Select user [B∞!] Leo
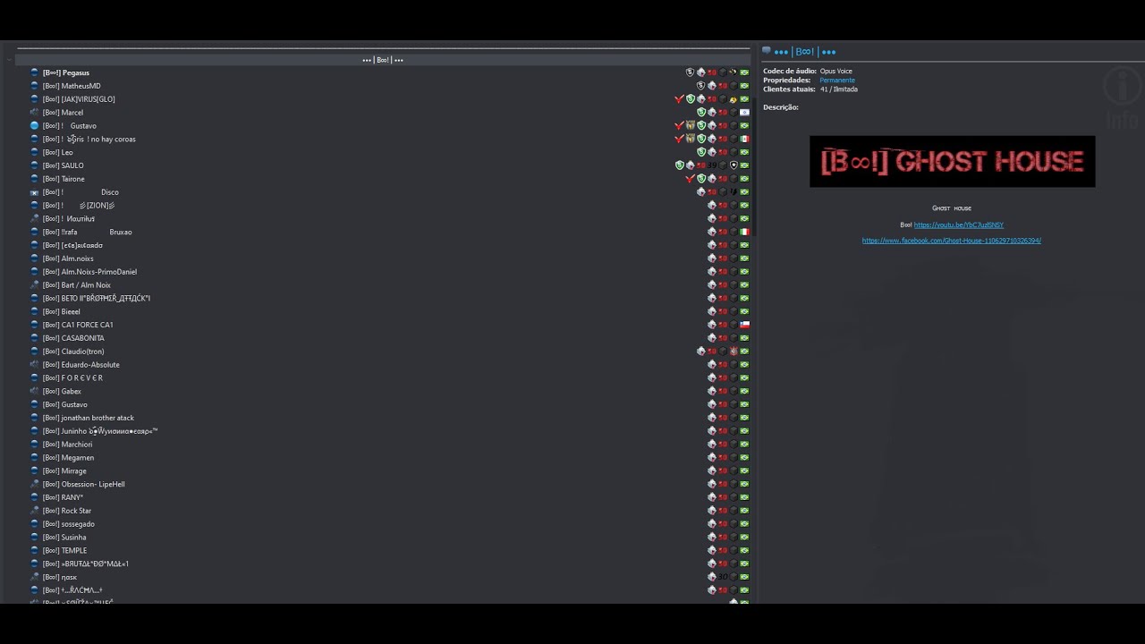Screen dimensions: 1145x644 58,152
